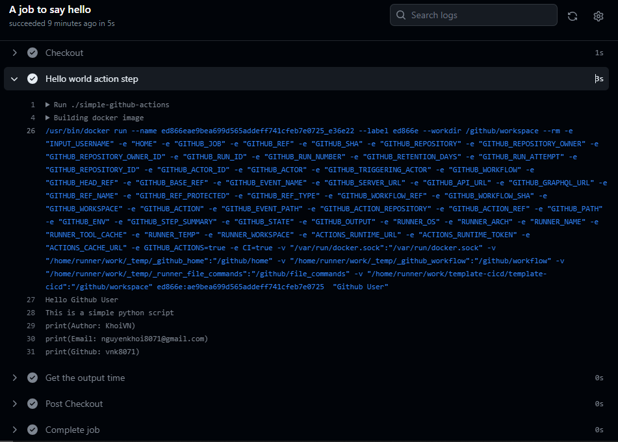Select line number 26 in the log
Viewport: 618px width, 442px height.
click(x=31, y=130)
